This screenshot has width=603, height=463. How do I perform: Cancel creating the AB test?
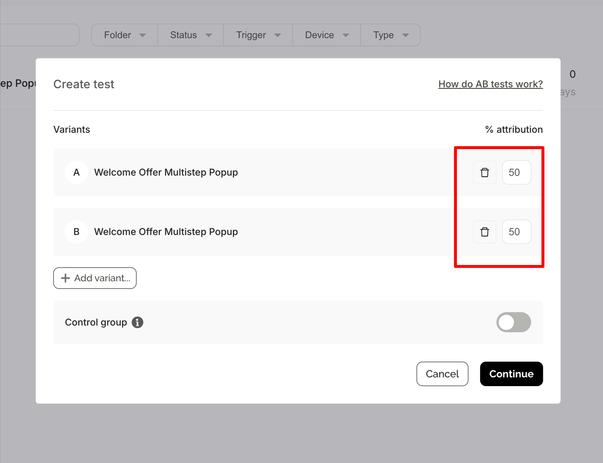(442, 374)
